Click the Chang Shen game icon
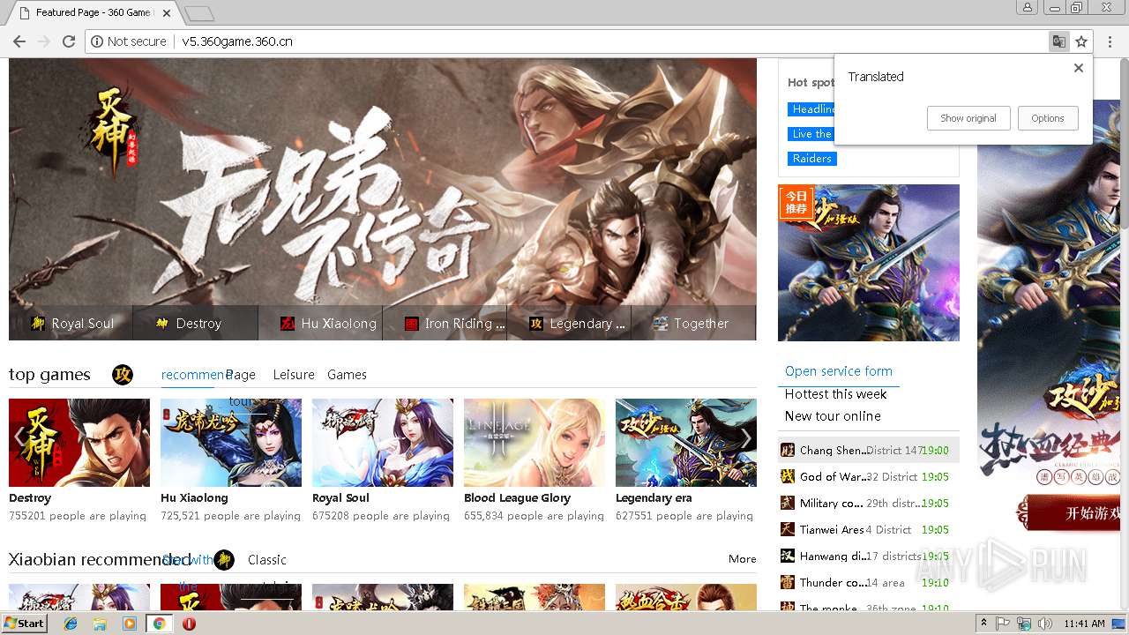The width and height of the screenshot is (1129, 635). pos(788,450)
